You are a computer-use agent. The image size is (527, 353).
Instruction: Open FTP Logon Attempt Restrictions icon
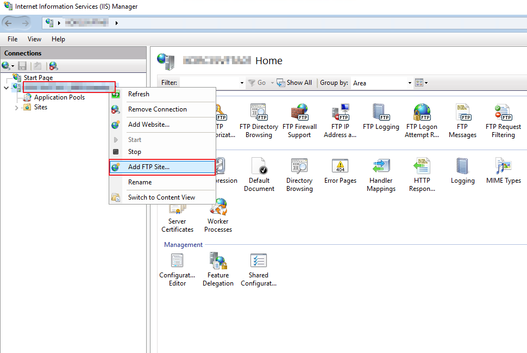(x=422, y=120)
